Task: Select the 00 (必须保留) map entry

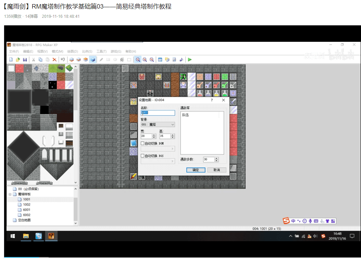Action: (x=28, y=189)
